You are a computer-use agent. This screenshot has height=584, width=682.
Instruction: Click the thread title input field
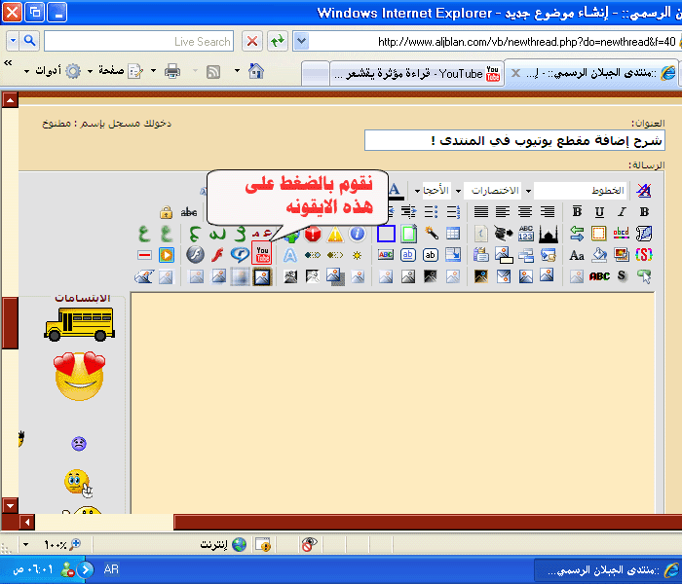[514, 141]
